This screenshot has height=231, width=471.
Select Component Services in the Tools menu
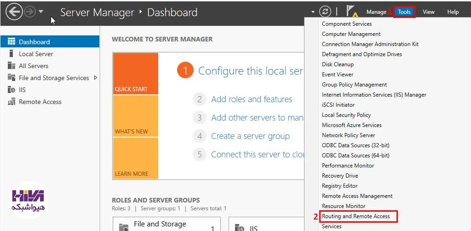347,24
